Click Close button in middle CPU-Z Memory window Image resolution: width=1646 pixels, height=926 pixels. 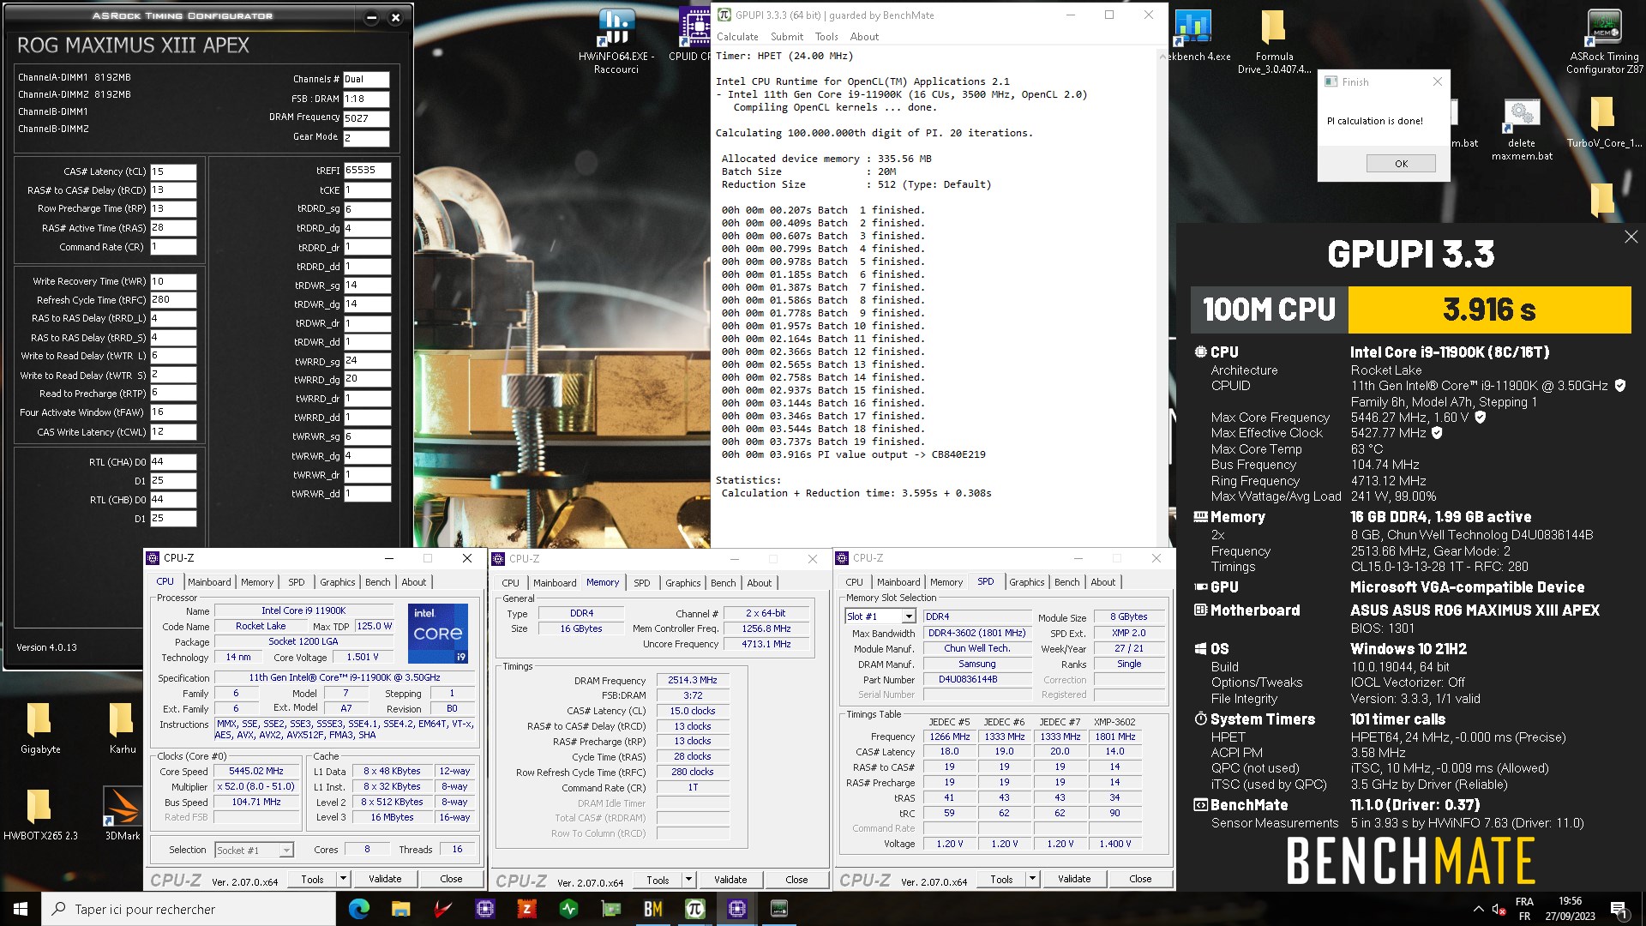click(796, 880)
